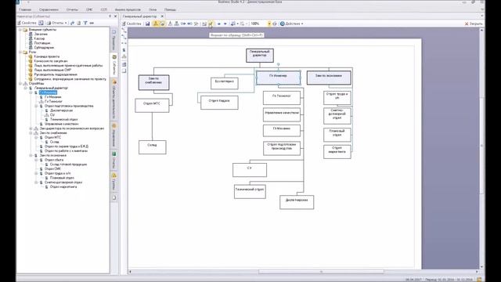Select Отдел маркетинга in Navigator tree
Viewport: 501px width, 282px height.
tap(63, 186)
